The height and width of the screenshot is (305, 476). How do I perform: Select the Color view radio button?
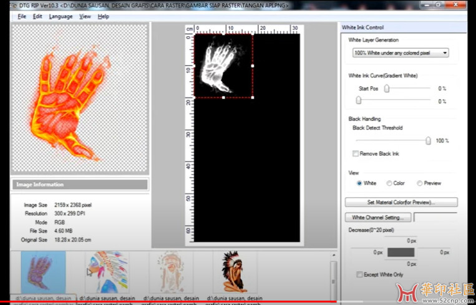pyautogui.click(x=389, y=183)
